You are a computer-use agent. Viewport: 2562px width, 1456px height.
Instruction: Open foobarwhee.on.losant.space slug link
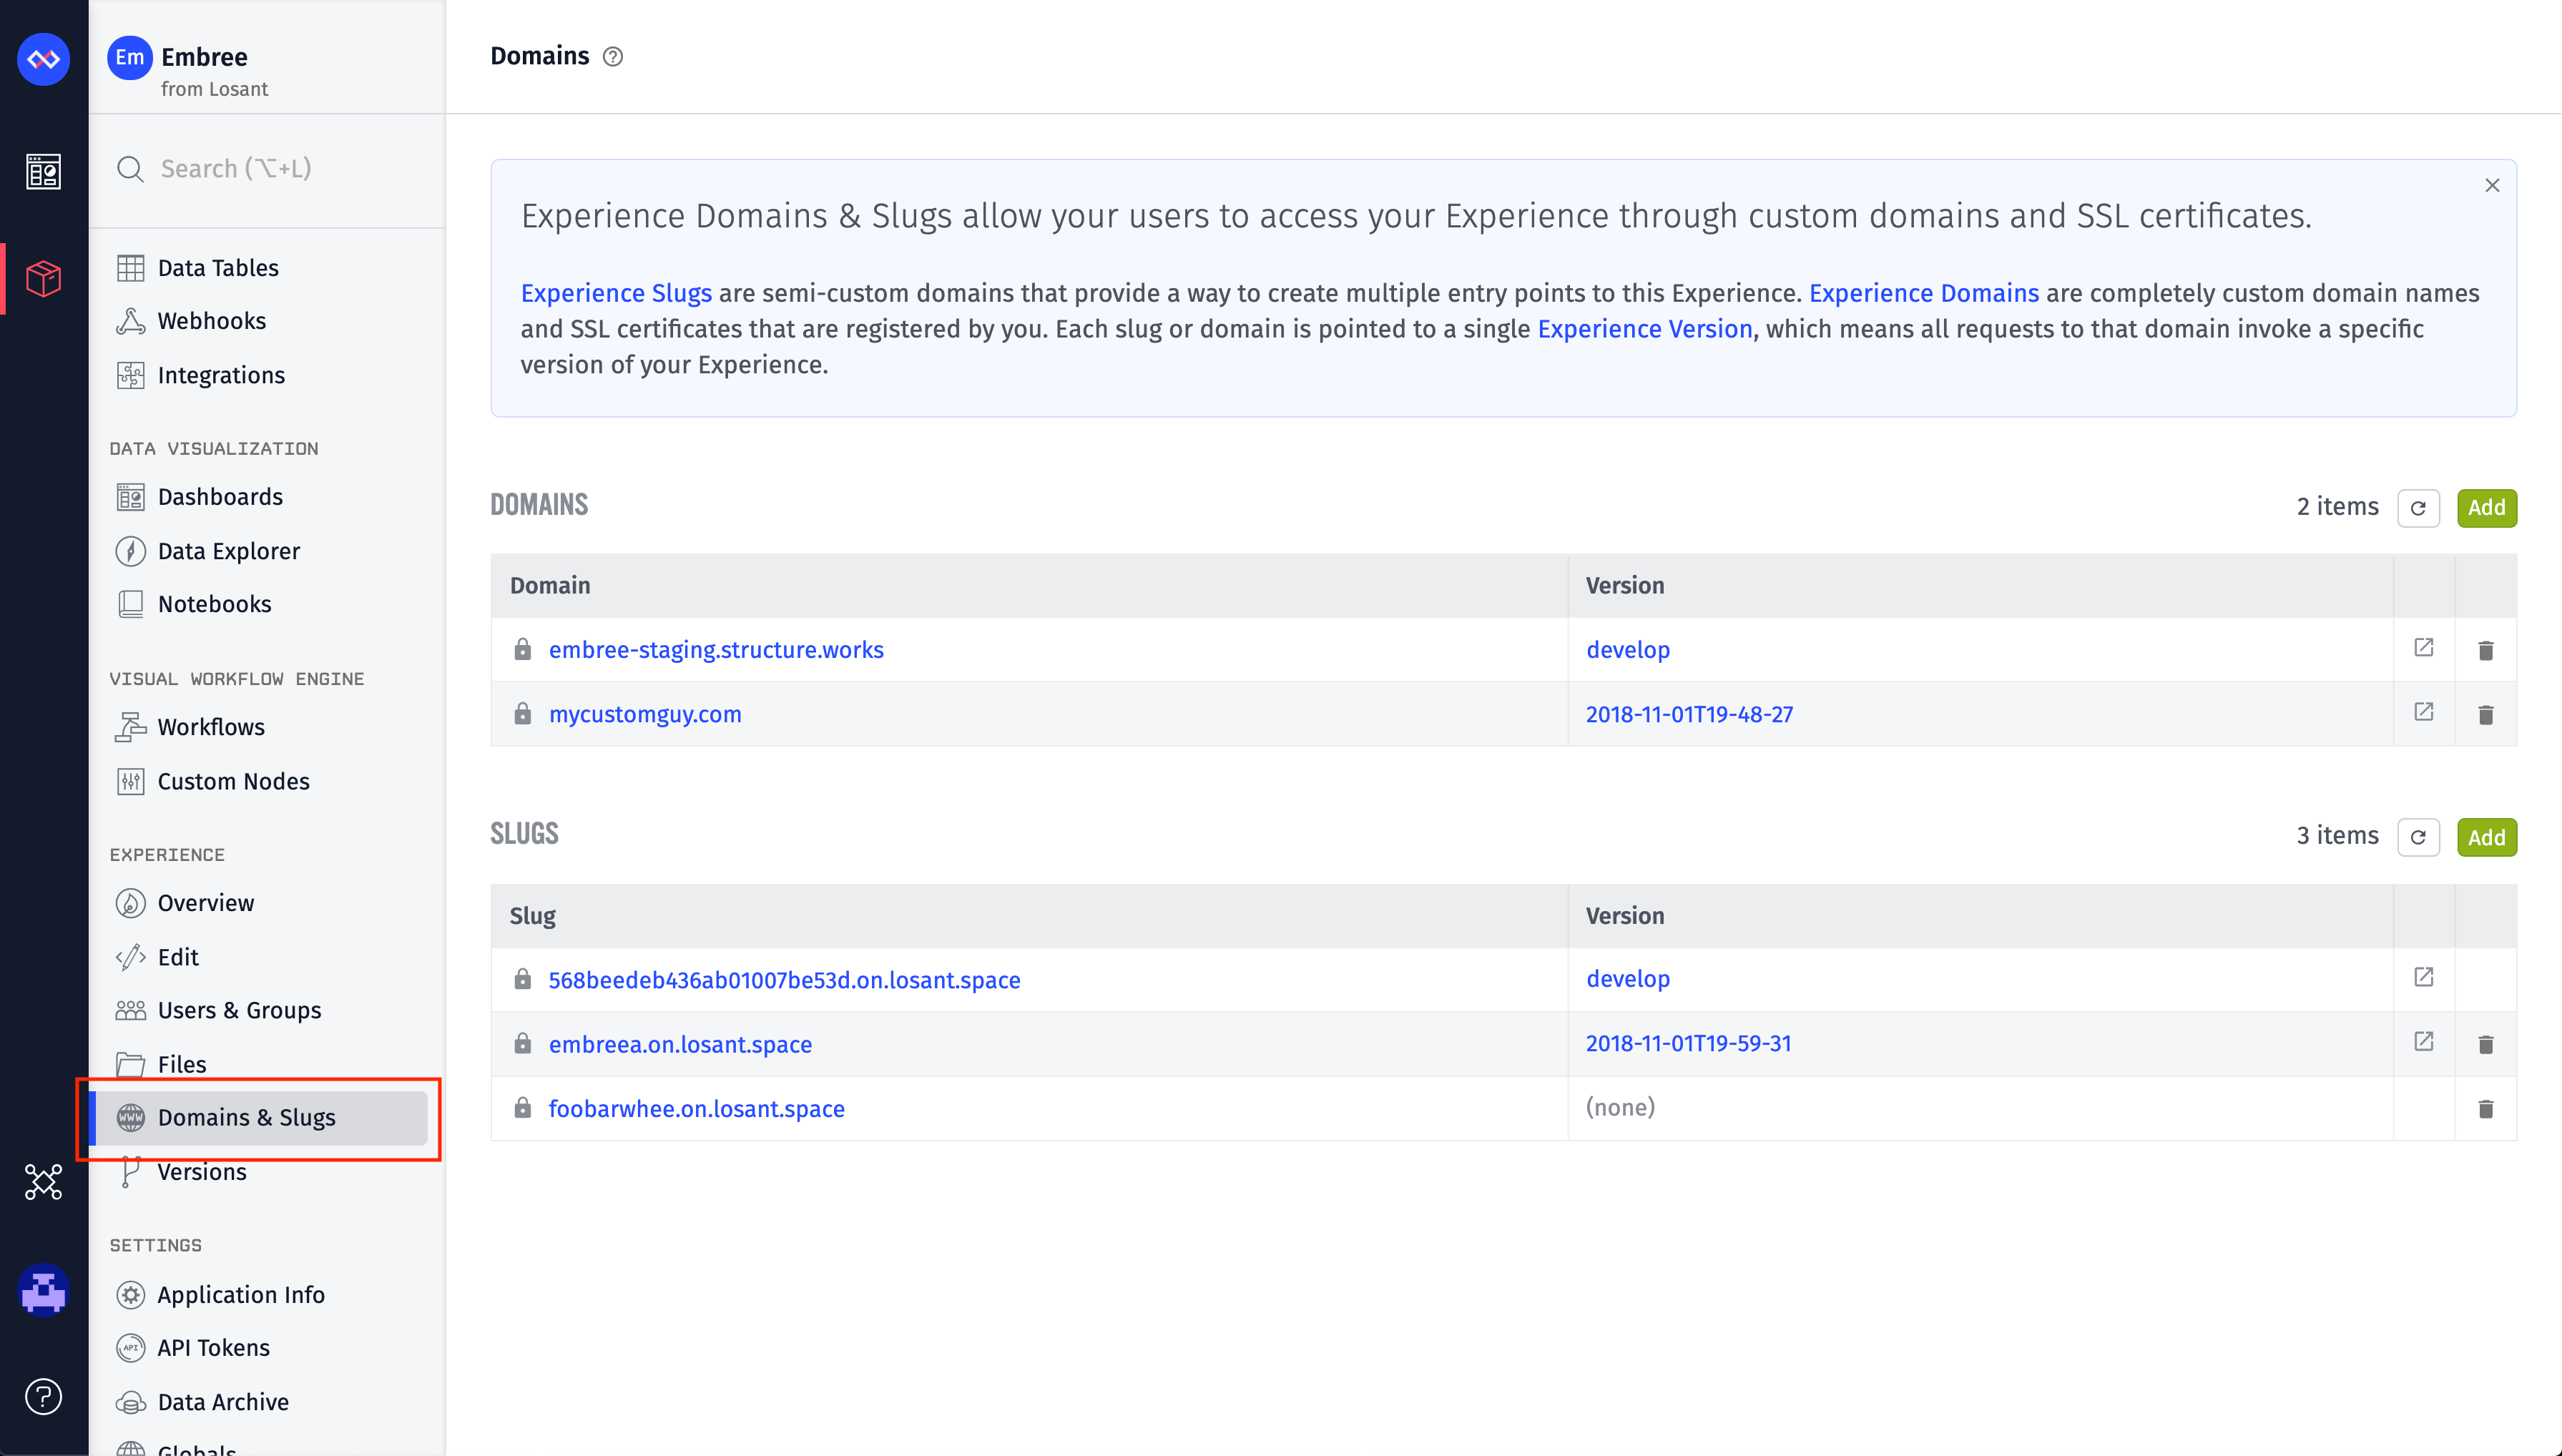click(x=696, y=1108)
